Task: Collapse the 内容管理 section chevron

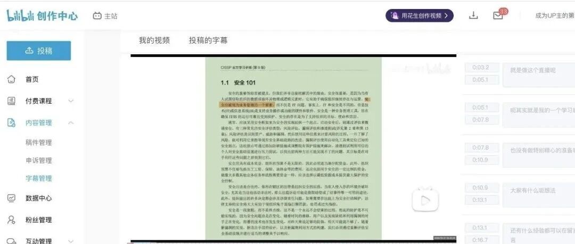Action: 71,123
